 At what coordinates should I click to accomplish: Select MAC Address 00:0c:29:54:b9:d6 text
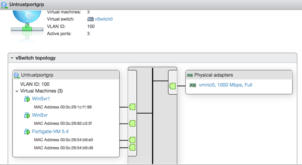64,148
